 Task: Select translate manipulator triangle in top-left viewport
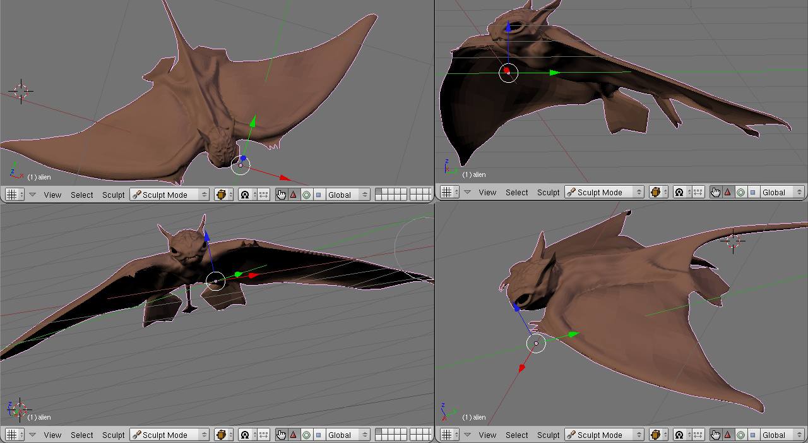point(294,195)
